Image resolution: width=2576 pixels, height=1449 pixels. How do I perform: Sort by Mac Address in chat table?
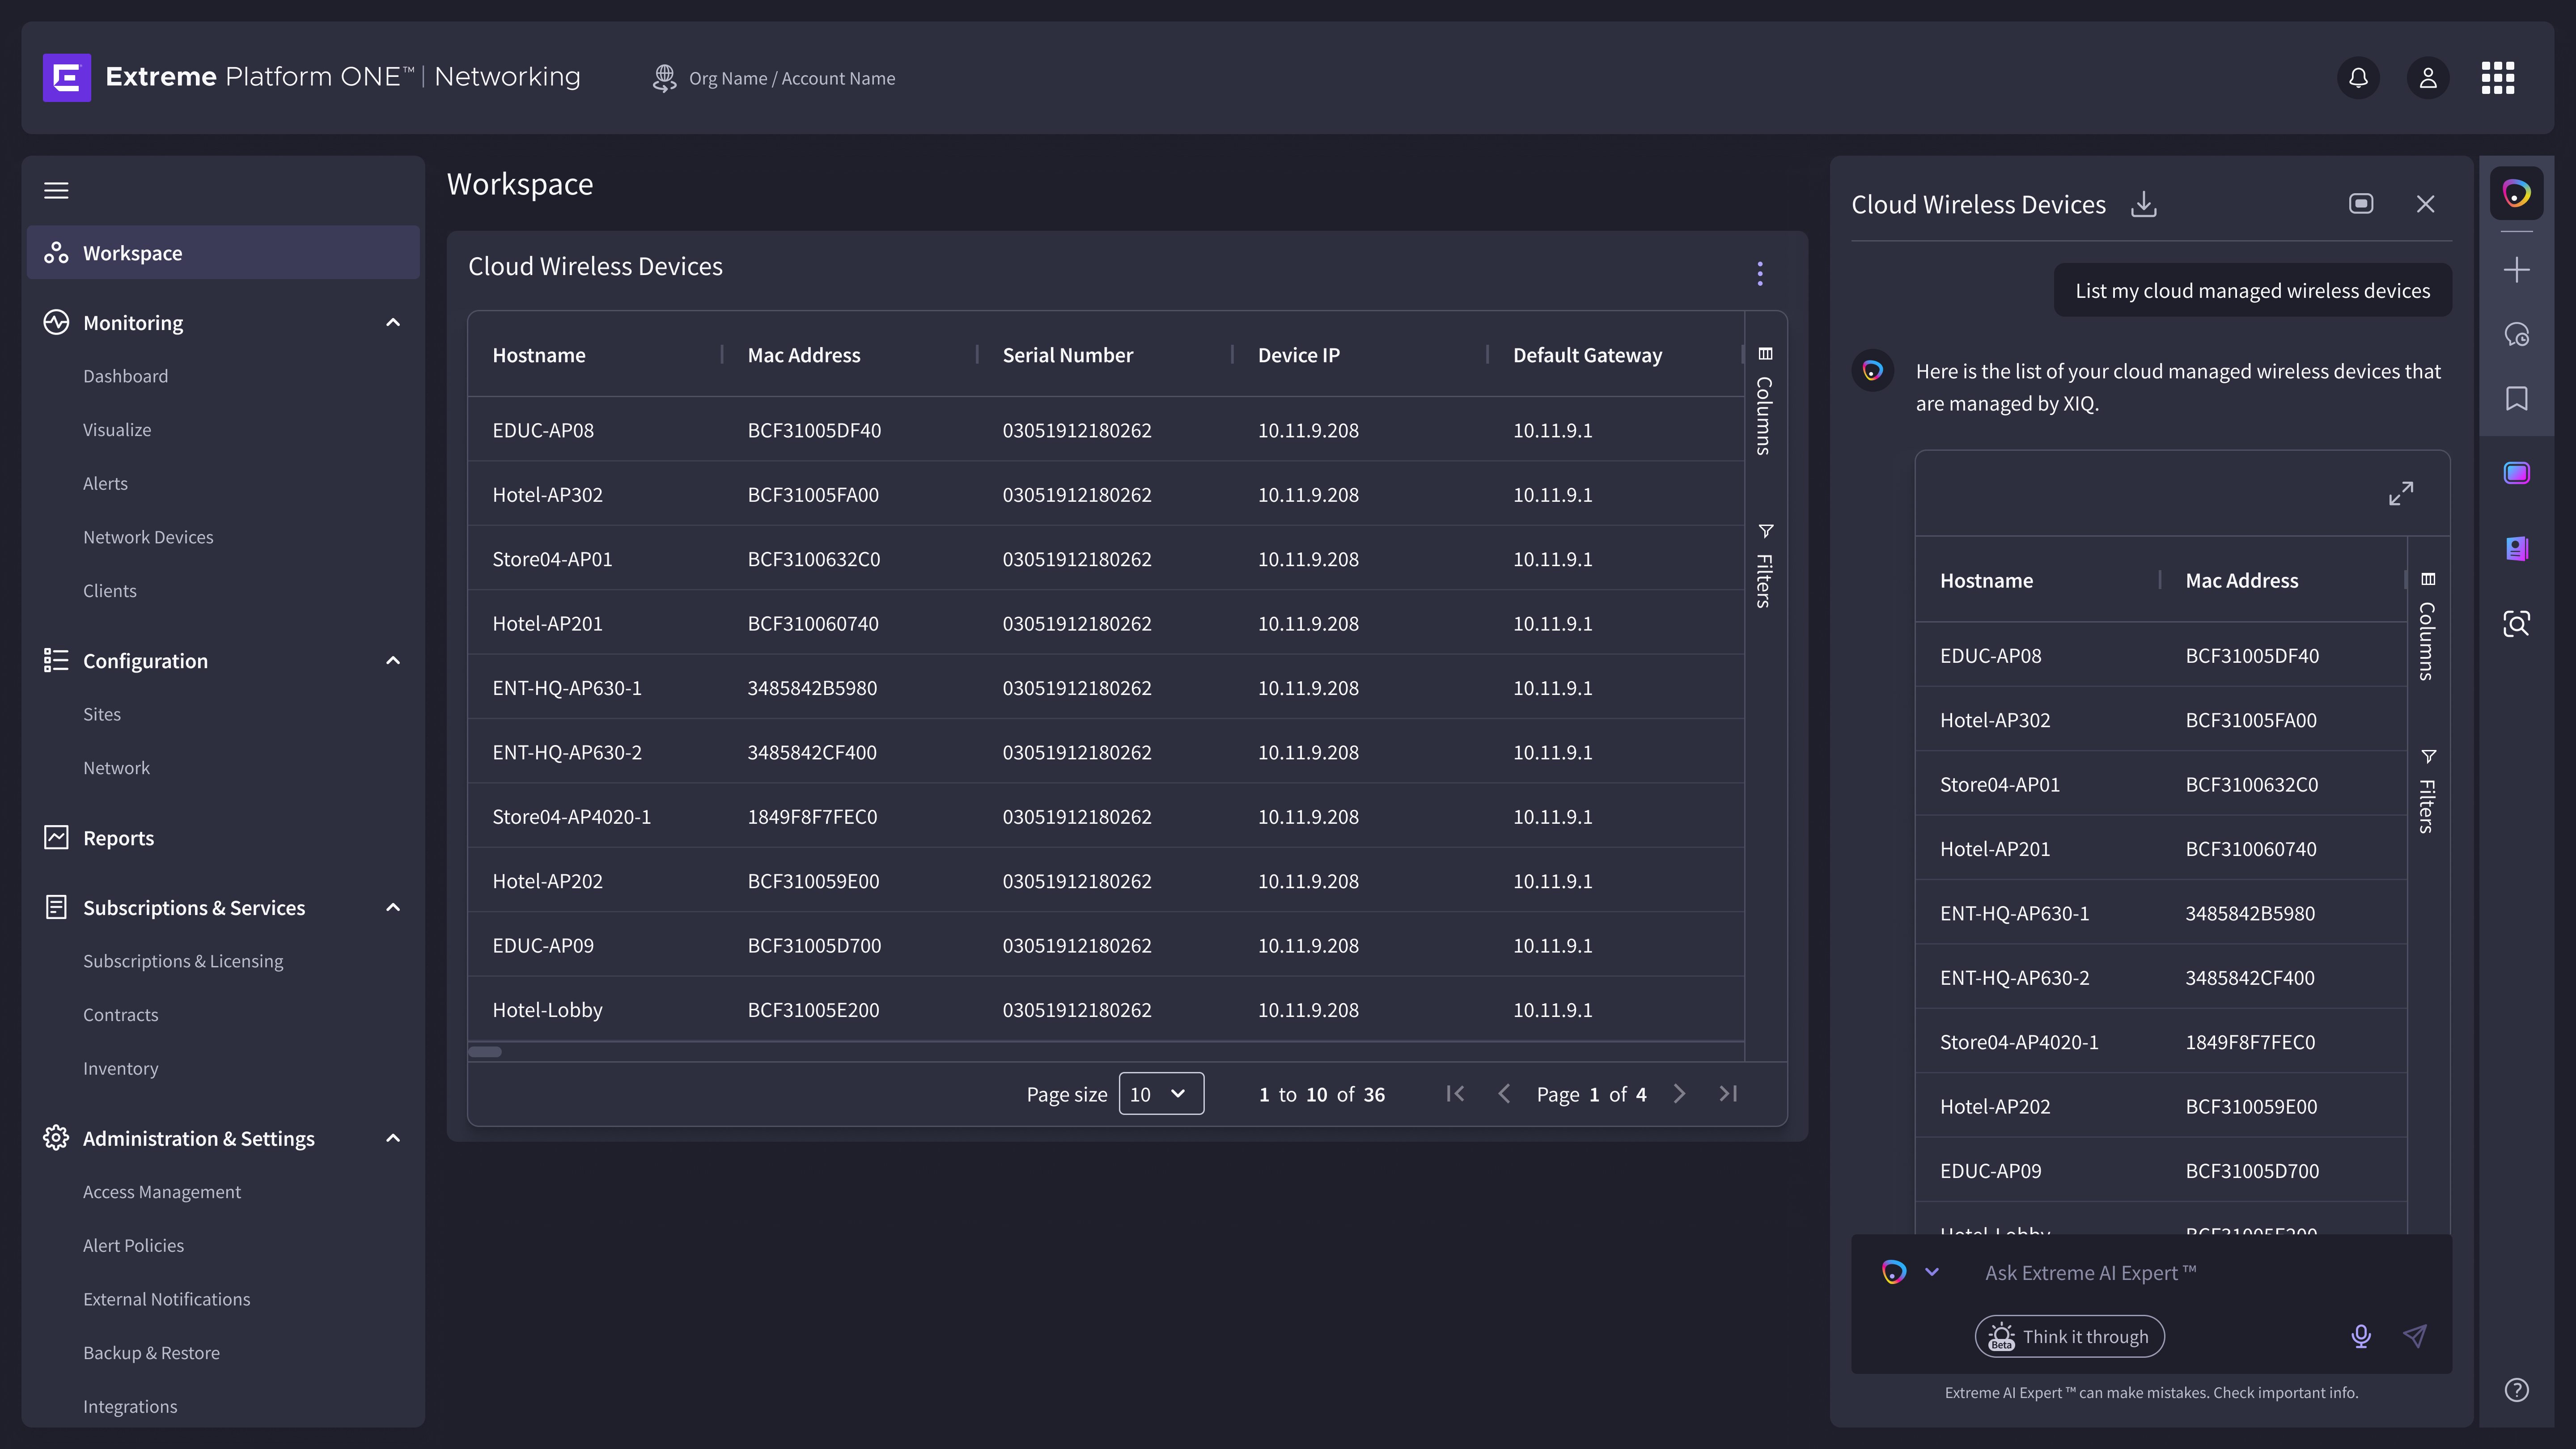2241,581
